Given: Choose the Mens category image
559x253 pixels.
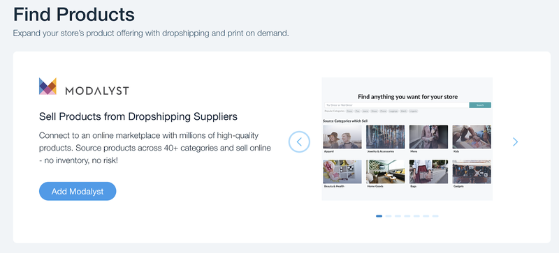Looking at the screenshot, I should pos(428,137).
